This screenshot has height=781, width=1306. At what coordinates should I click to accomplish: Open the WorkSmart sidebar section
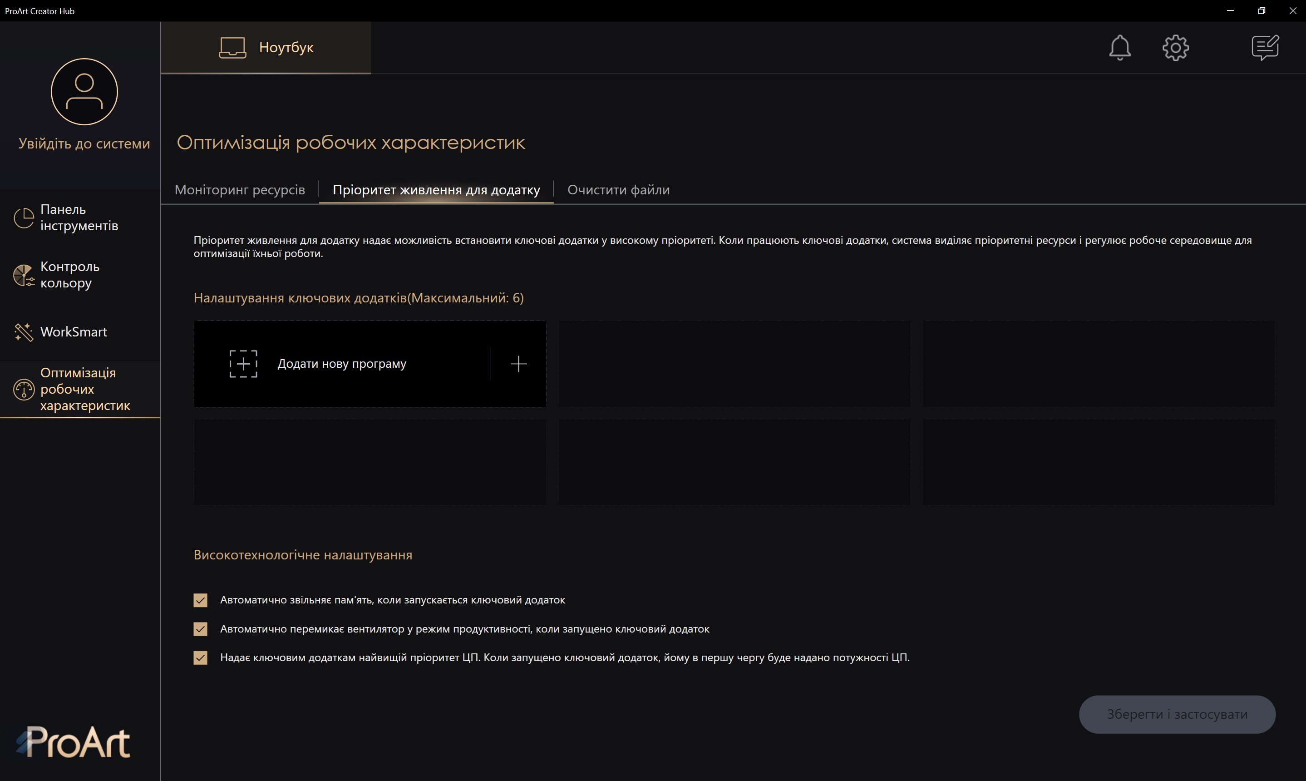pos(74,332)
